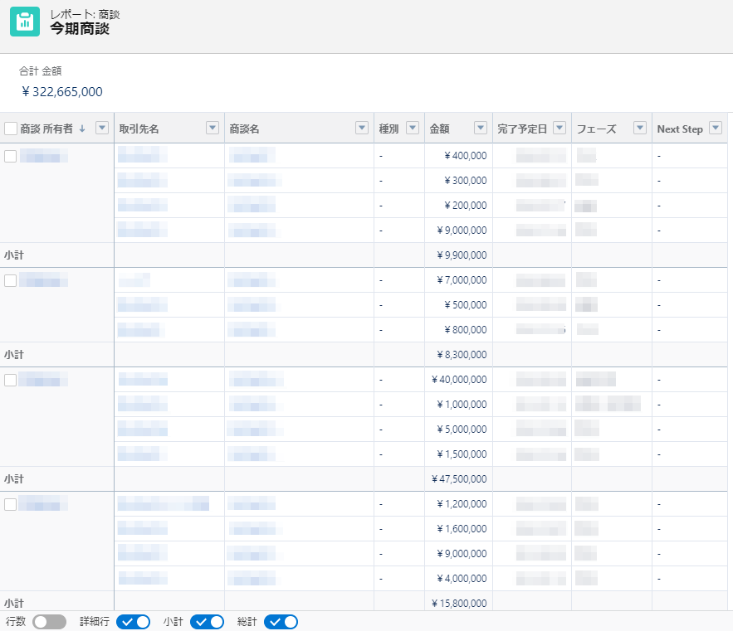This screenshot has height=631, width=733.
Task: Open the フェーズ column dropdown
Action: pos(639,128)
